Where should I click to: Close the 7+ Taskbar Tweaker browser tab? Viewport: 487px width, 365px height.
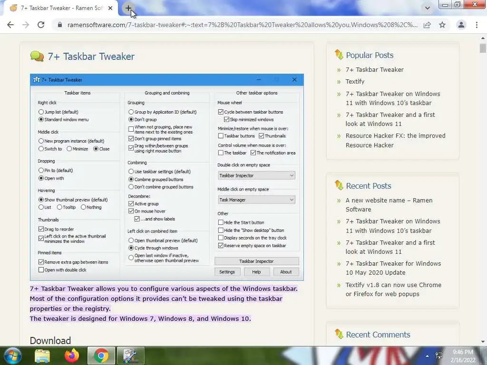(x=110, y=9)
